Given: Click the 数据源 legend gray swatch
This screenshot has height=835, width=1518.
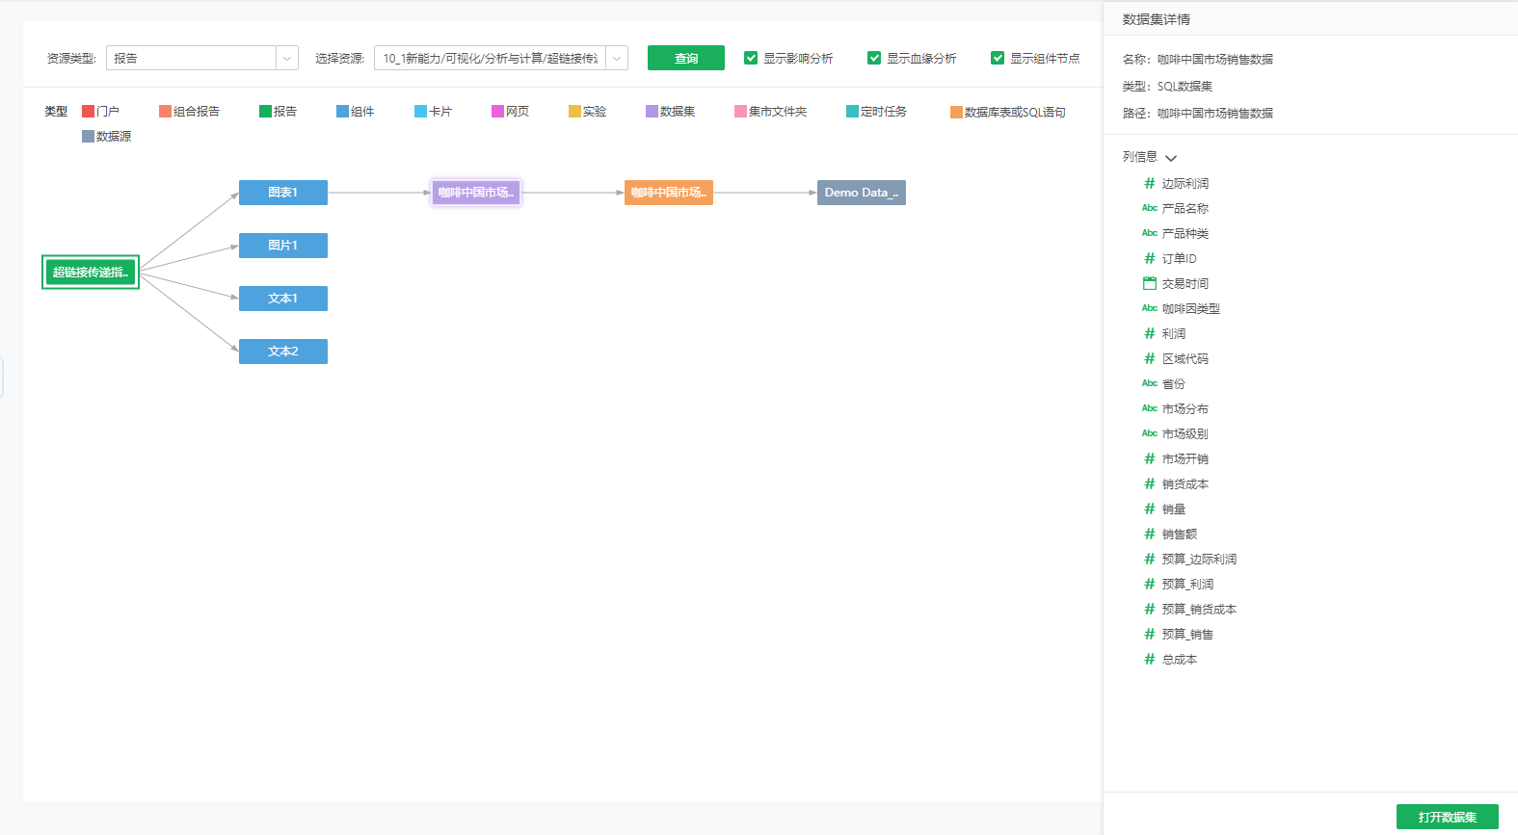Looking at the screenshot, I should (88, 137).
